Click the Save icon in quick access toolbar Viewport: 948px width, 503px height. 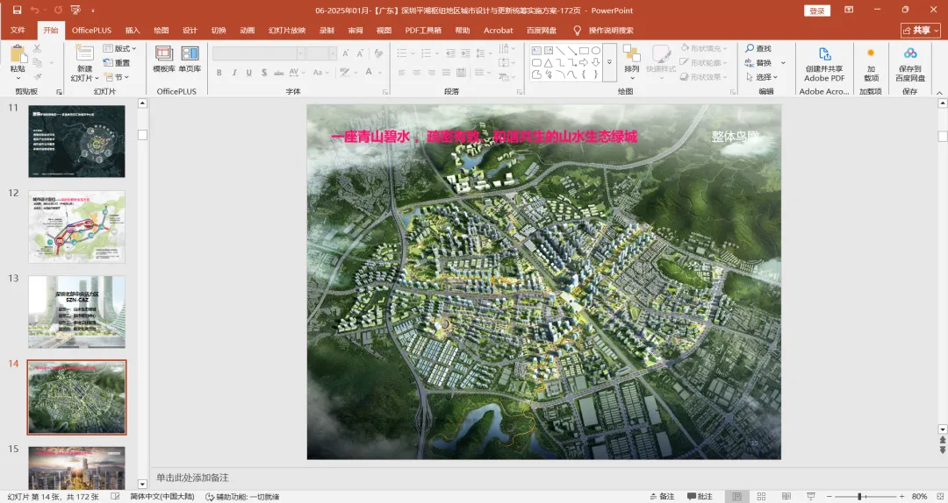[17, 11]
